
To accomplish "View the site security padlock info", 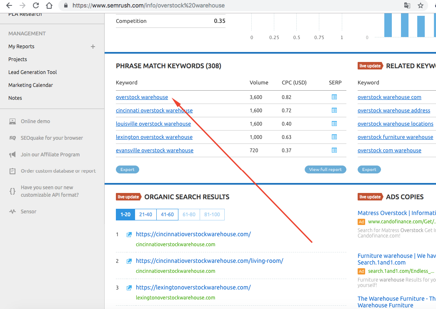I will 66,5.
